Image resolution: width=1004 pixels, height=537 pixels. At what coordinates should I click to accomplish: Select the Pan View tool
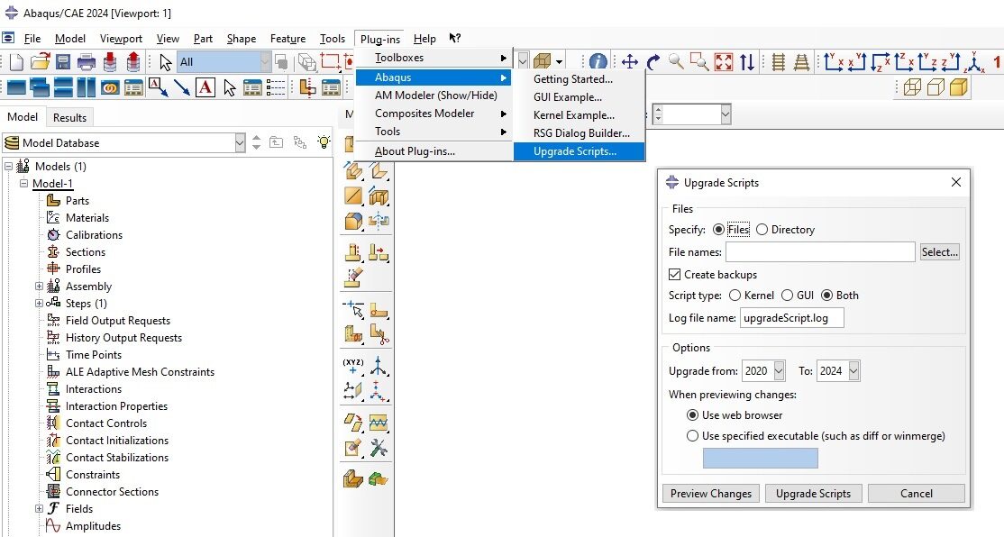pos(629,60)
